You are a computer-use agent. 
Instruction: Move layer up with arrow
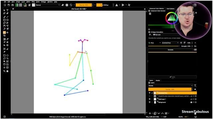click(x=162, y=113)
